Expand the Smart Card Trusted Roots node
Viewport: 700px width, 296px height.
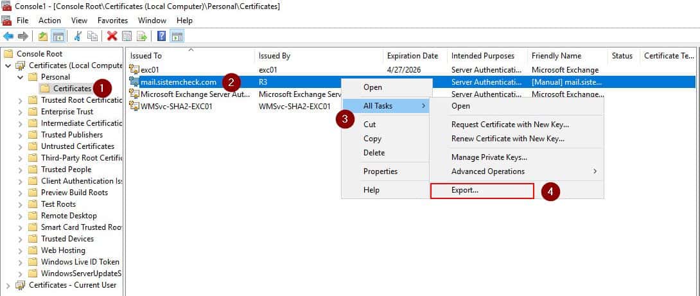pos(20,227)
